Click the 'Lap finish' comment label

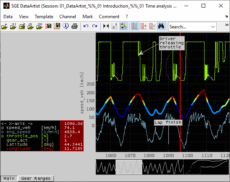tap(168, 122)
